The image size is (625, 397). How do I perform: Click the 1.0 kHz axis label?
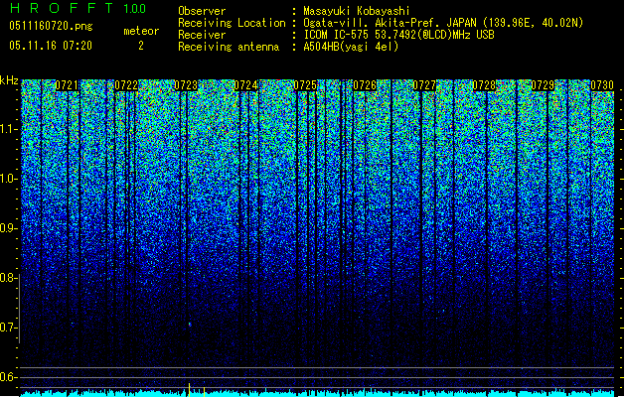9,179
